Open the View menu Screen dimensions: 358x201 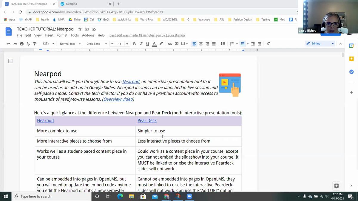tap(38, 35)
